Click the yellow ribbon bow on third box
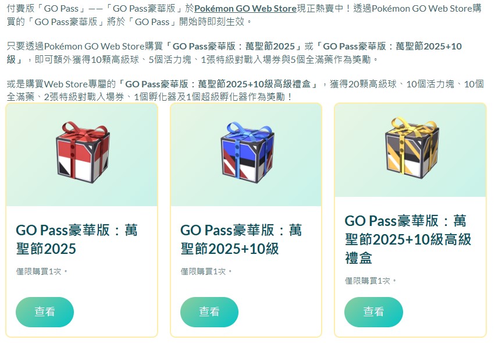 tap(412, 125)
